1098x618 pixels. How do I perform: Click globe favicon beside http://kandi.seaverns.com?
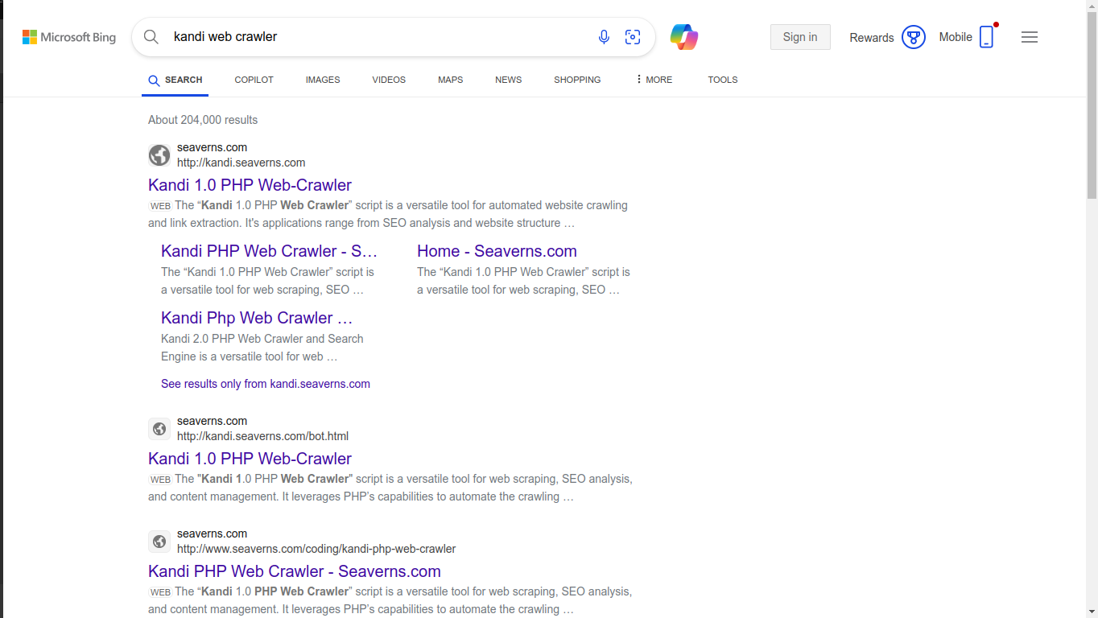pyautogui.click(x=159, y=154)
